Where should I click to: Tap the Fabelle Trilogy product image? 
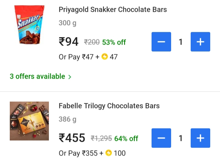[29, 121]
